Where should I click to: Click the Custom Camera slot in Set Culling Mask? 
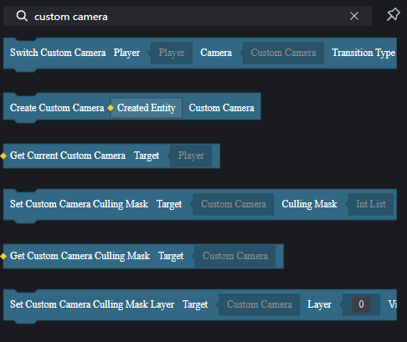[234, 204]
